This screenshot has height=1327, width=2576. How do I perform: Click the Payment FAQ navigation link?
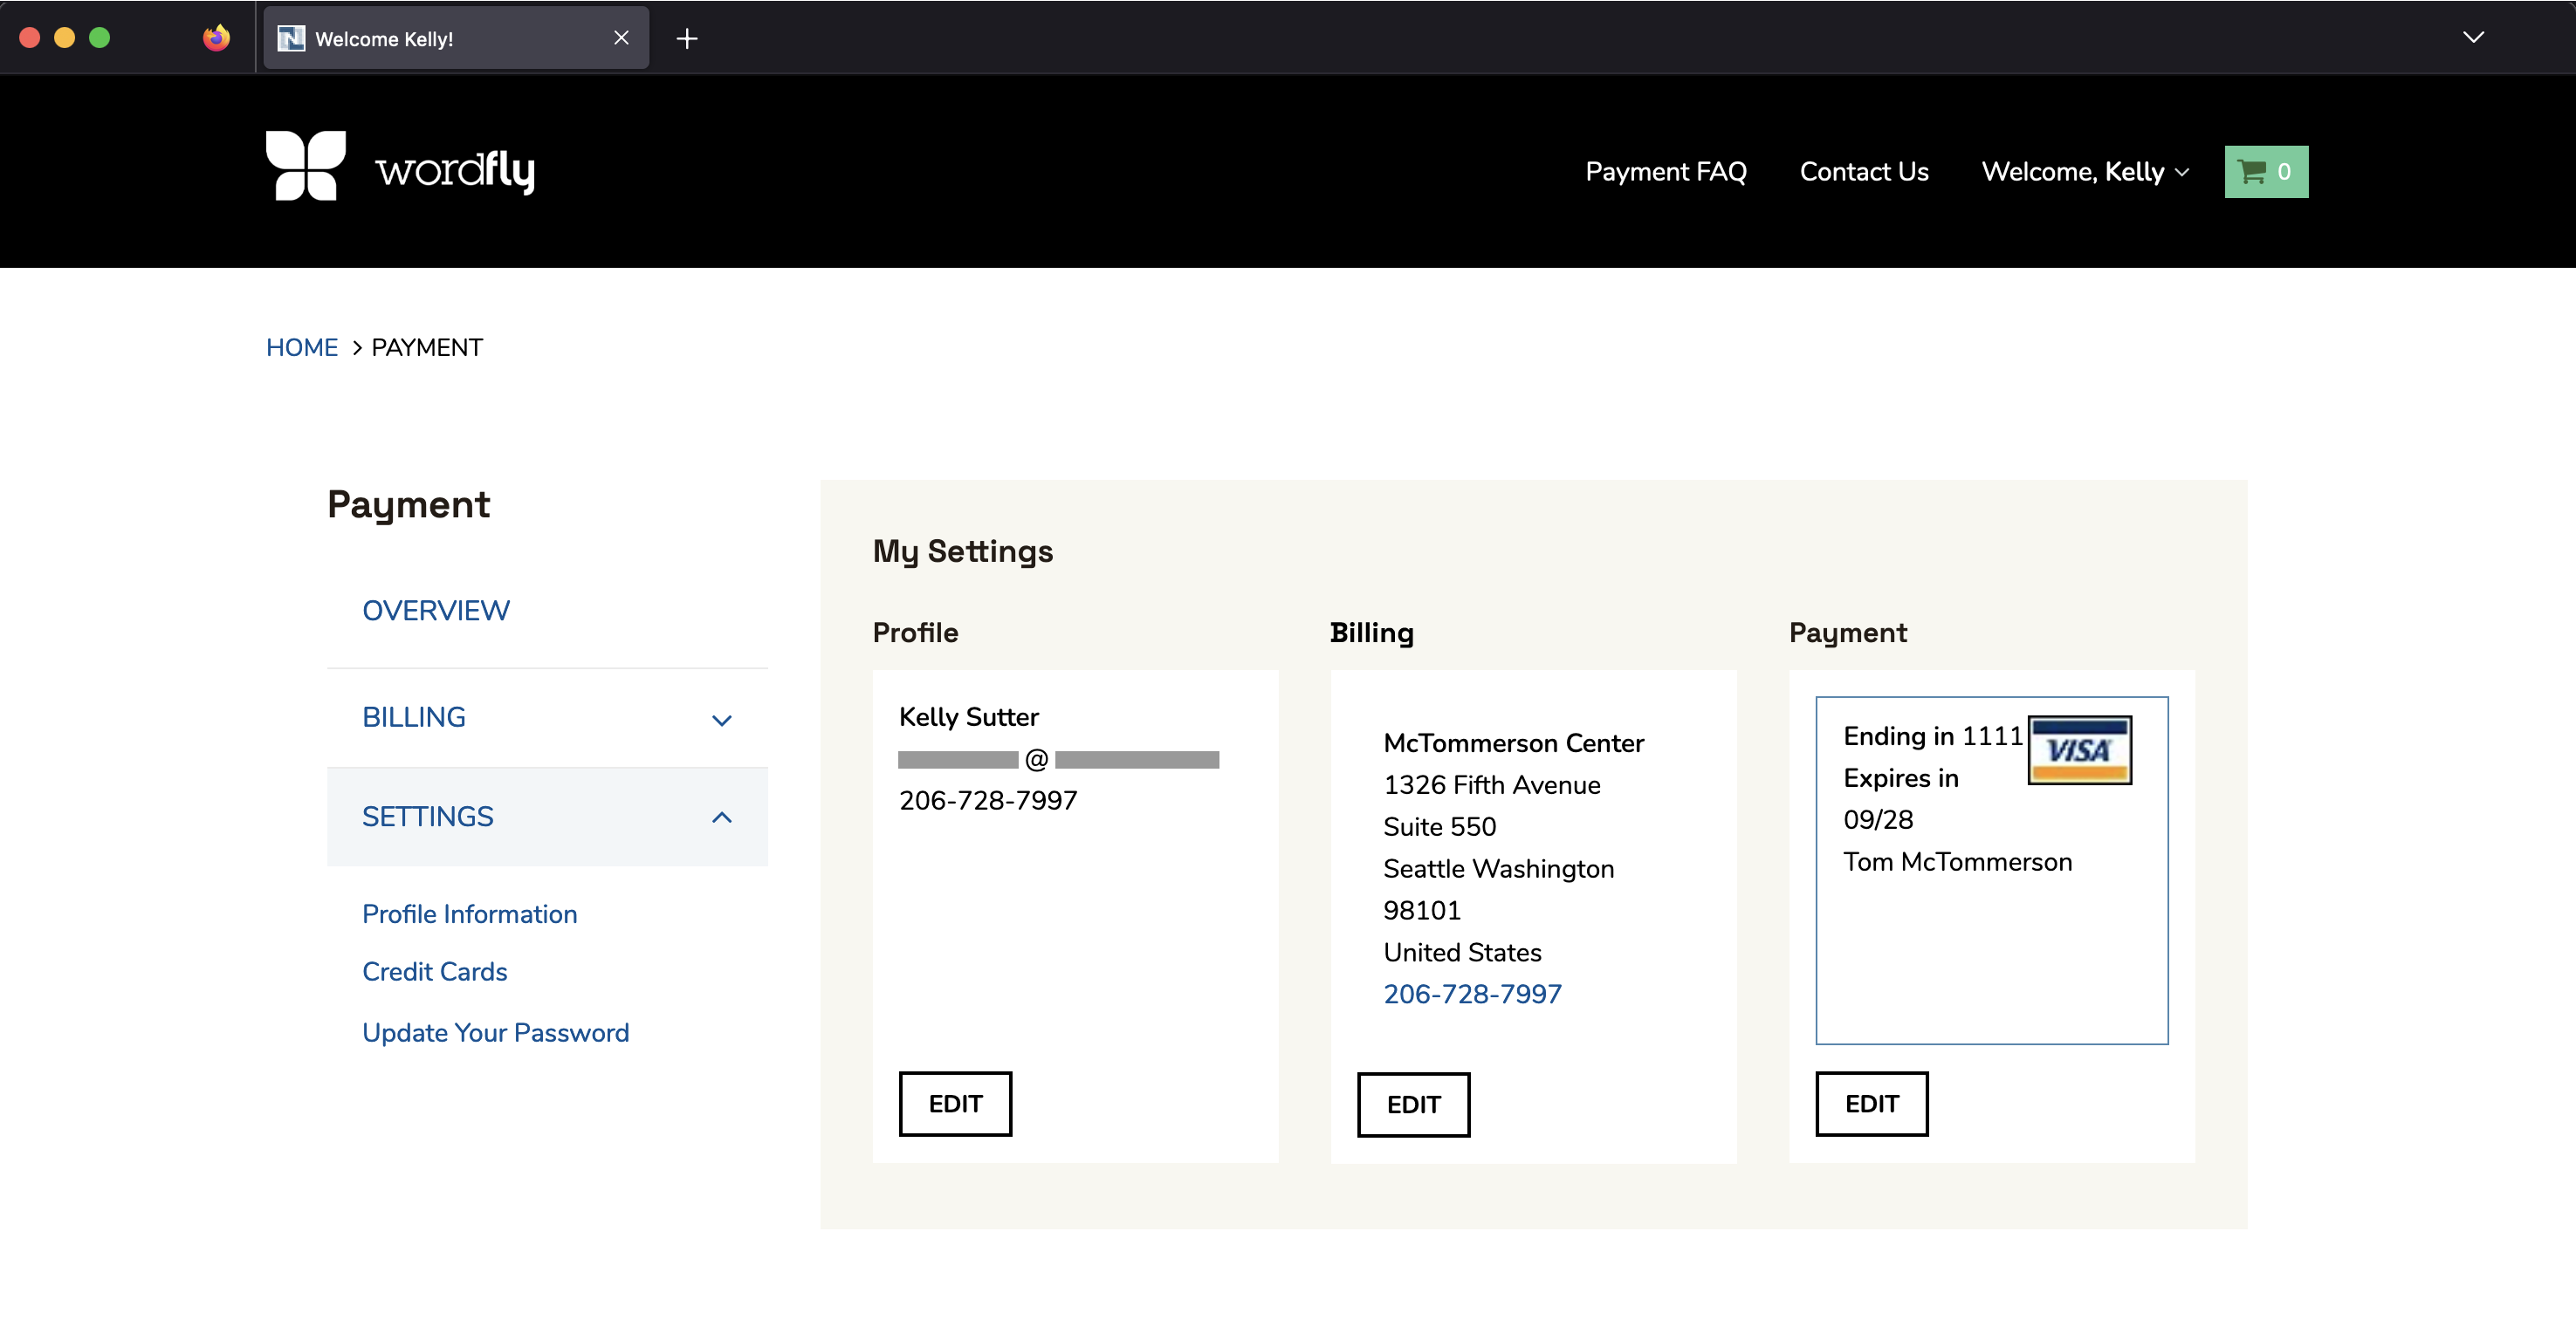click(x=1666, y=169)
